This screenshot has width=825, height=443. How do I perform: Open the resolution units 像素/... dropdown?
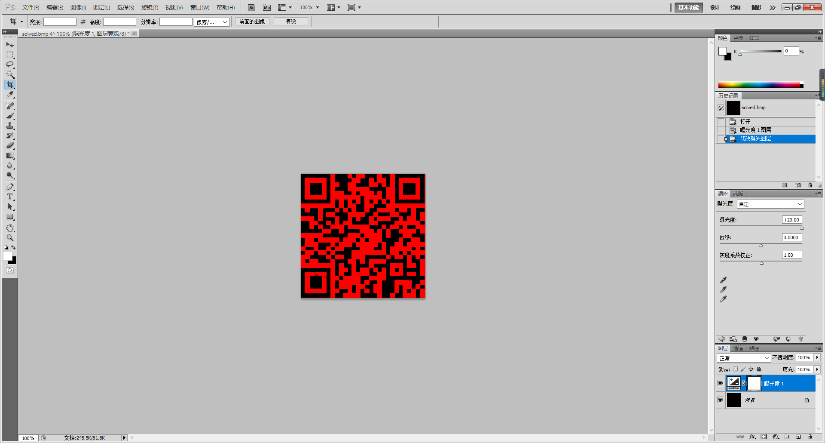pos(211,22)
